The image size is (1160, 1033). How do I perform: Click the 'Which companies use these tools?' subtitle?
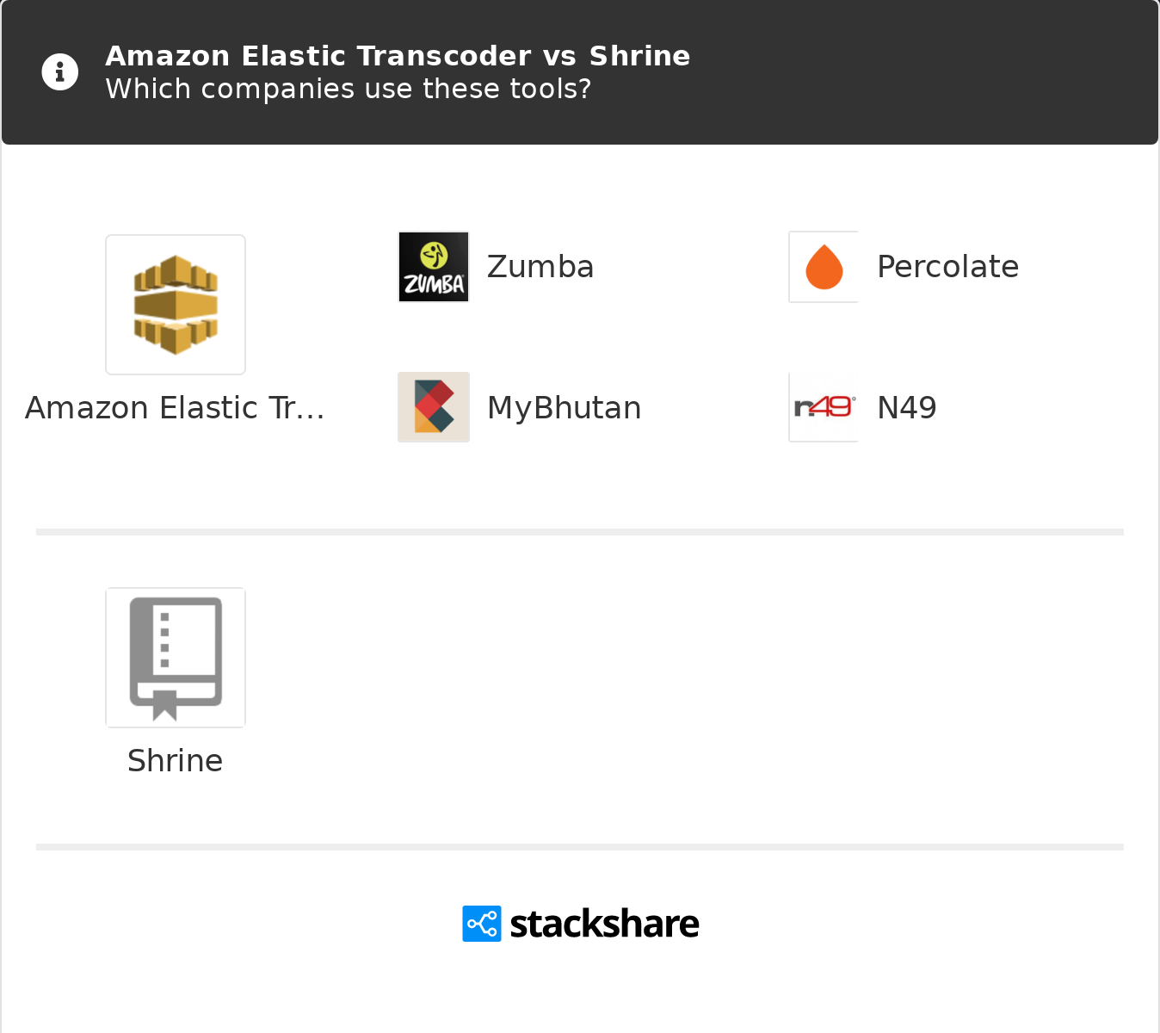coord(349,89)
